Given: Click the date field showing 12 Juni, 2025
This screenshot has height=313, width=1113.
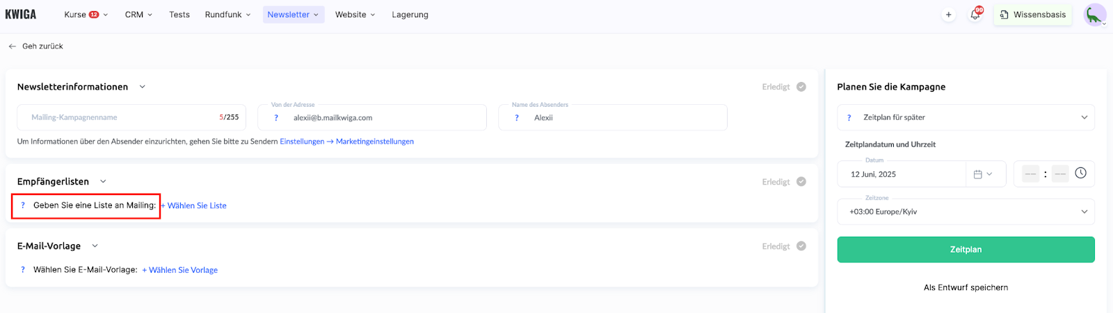Looking at the screenshot, I should pyautogui.click(x=902, y=174).
